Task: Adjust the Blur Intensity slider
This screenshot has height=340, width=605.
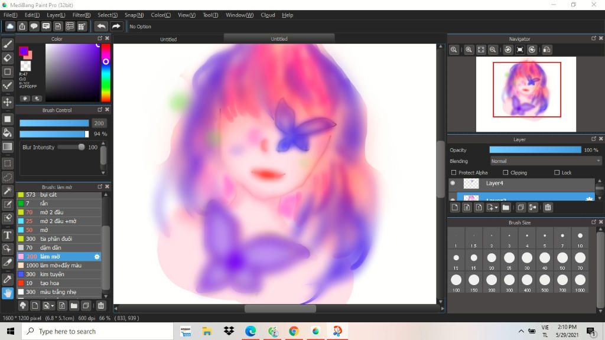Action: tap(71, 147)
